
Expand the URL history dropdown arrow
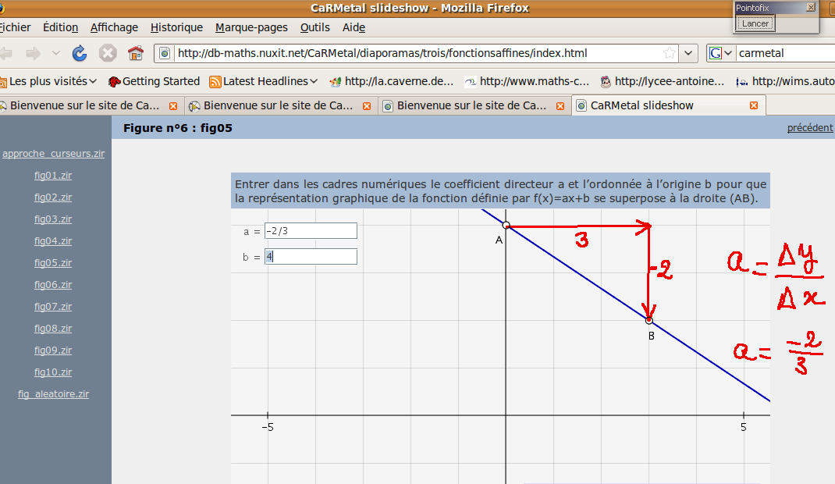[688, 53]
